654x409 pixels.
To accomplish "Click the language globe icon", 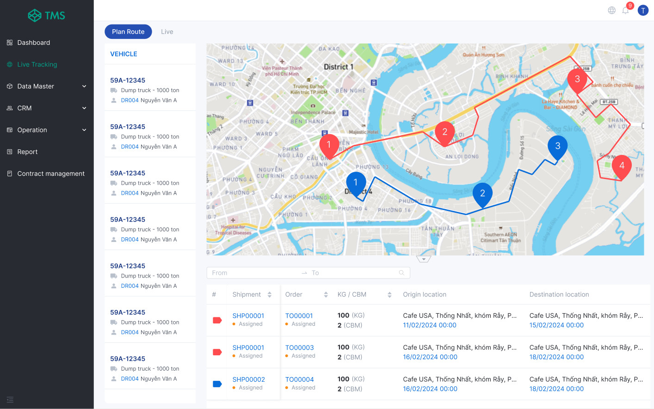I will (x=611, y=10).
